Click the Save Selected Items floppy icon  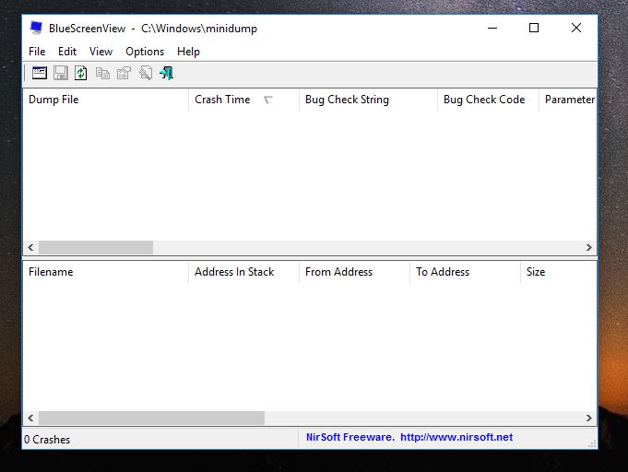[61, 73]
